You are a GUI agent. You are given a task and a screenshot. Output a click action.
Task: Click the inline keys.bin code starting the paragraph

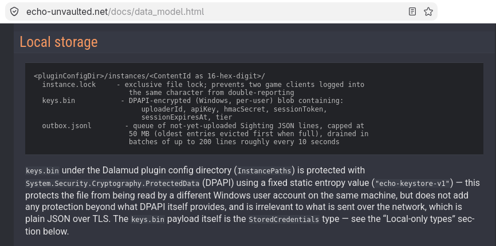click(42, 171)
